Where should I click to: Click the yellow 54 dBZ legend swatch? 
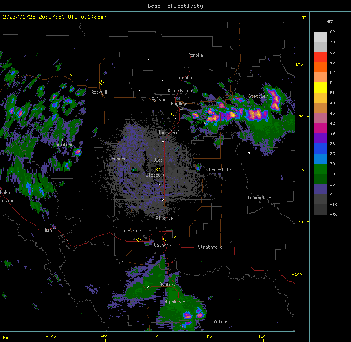320,87
